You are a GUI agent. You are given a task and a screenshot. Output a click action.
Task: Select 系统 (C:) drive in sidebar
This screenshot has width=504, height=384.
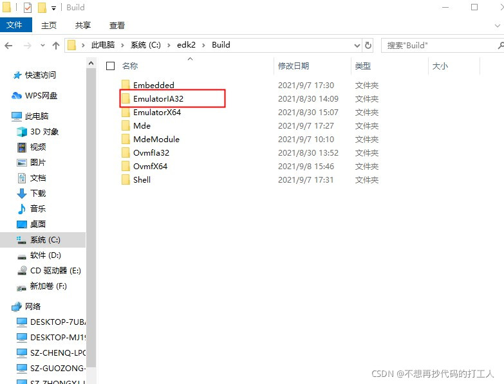click(42, 240)
